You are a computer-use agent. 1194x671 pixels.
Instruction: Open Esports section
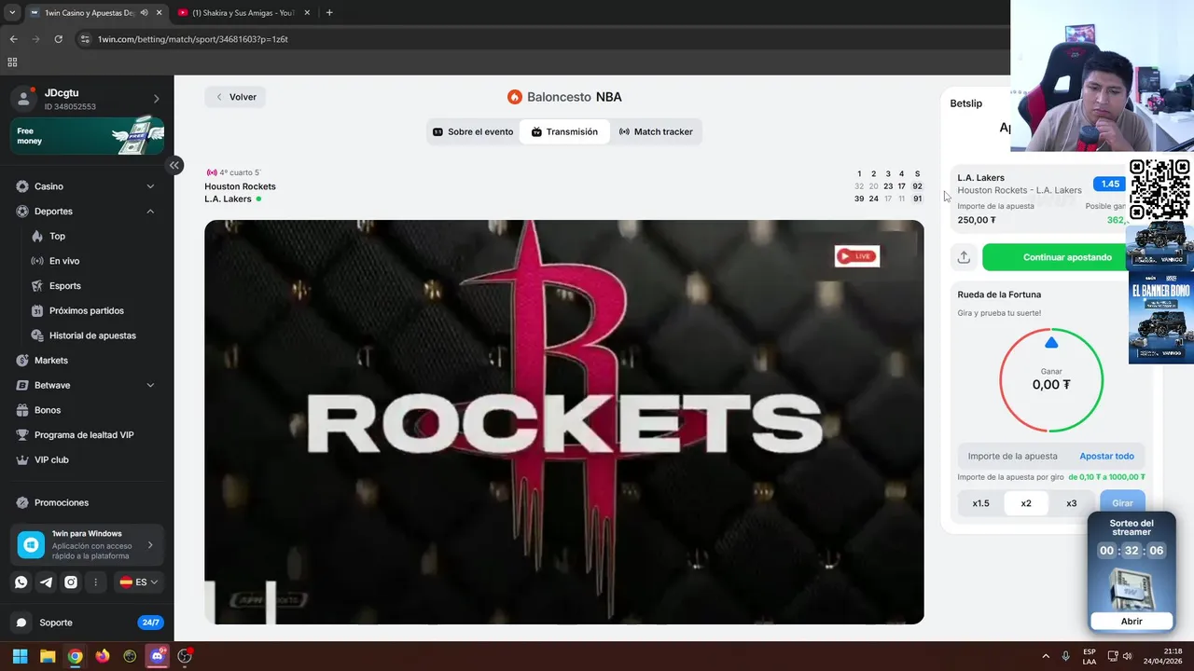(x=64, y=286)
